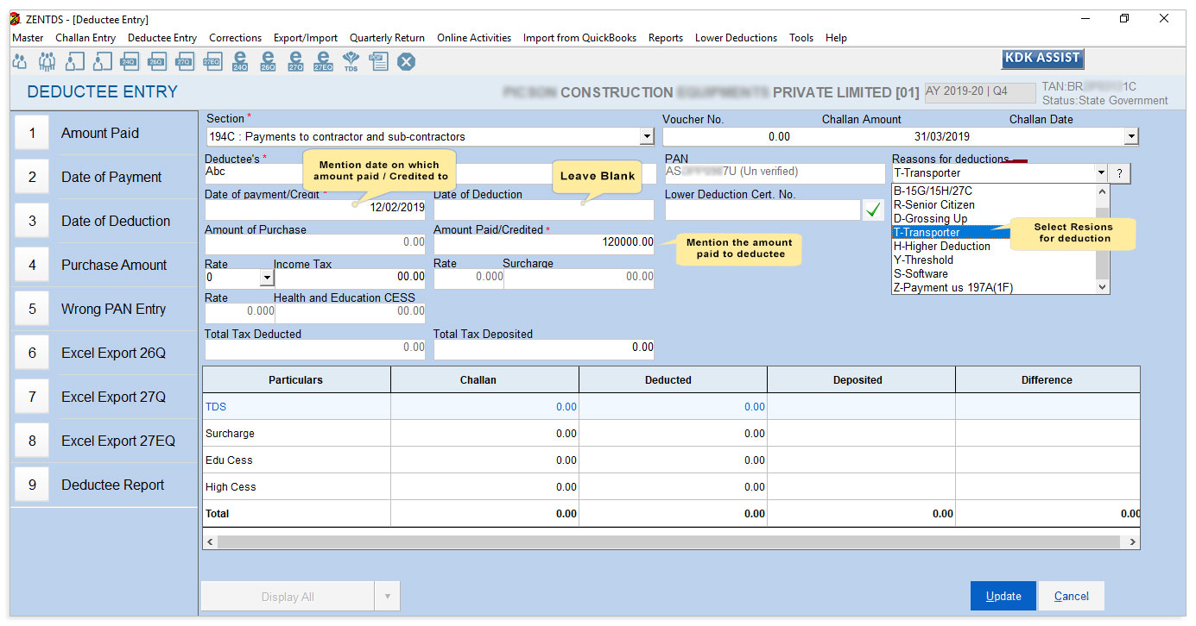Viewport: 1196px width, 626px height.
Task: Click the round X exit toolbar icon
Action: tap(407, 61)
